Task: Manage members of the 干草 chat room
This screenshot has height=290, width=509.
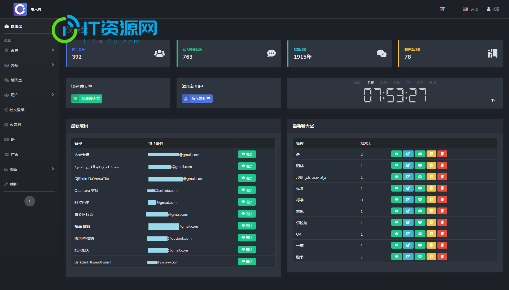Action: pyautogui.click(x=420, y=245)
